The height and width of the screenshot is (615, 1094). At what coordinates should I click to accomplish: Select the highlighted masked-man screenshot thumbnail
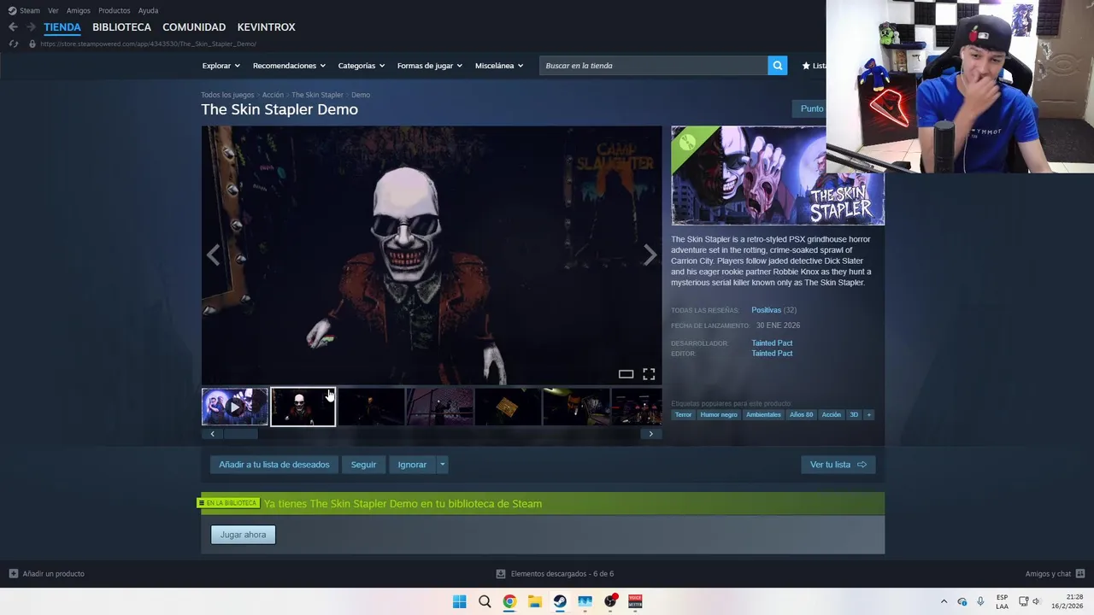point(303,407)
